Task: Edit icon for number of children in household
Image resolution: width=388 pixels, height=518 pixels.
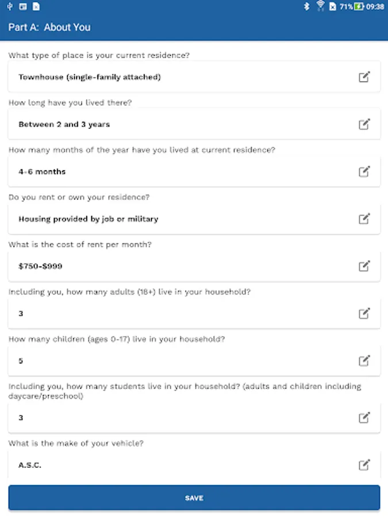Action: pyautogui.click(x=364, y=361)
